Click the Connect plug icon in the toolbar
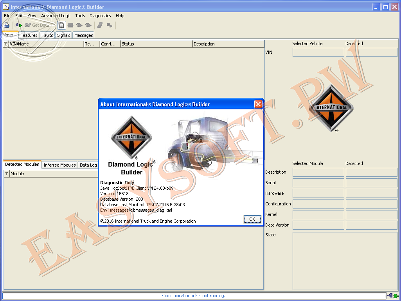Image resolution: width=401 pixels, height=301 pixels. click(18, 25)
